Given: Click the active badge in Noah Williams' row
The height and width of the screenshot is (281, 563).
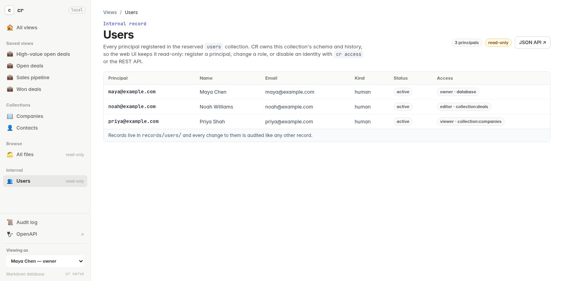Looking at the screenshot, I should (x=403, y=107).
